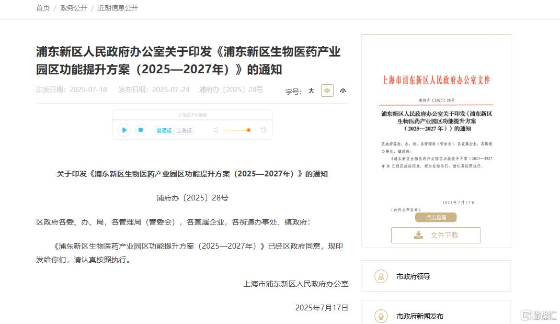Open 近期信息公开 breadcrumb link

tap(118, 8)
